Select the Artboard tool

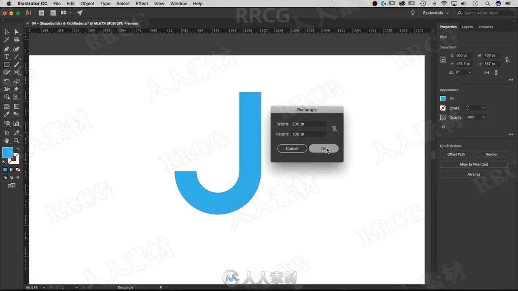coord(6,133)
